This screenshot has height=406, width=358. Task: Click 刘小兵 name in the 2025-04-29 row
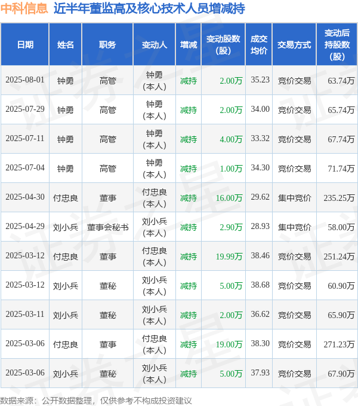[66, 227]
